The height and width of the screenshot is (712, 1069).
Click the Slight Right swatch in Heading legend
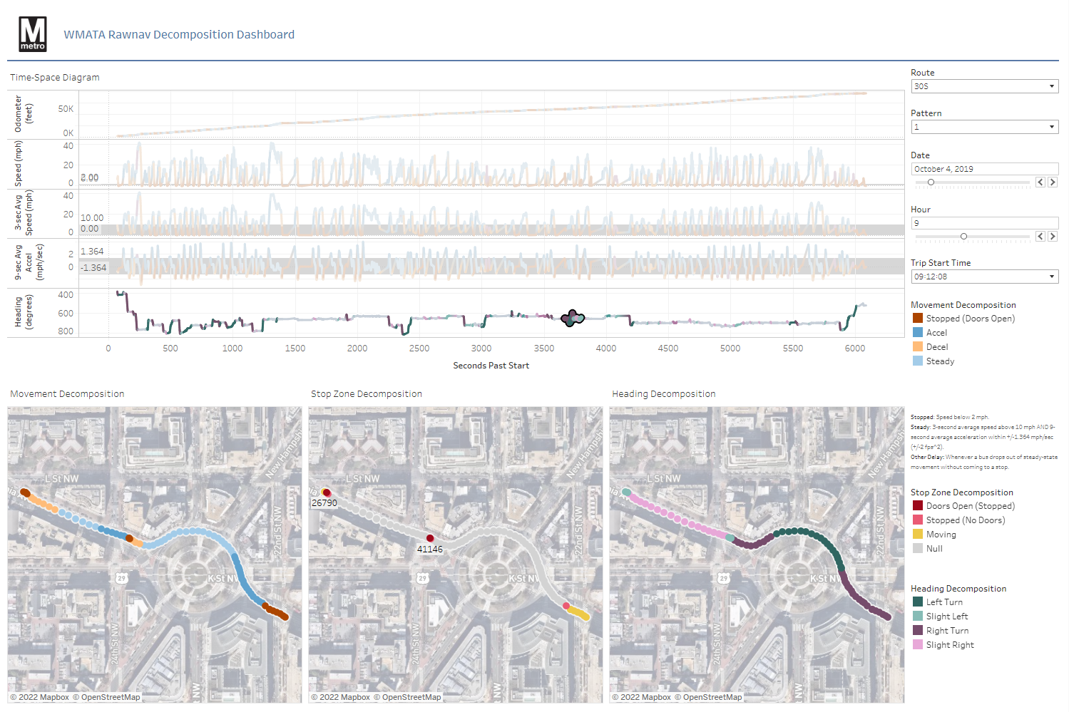tap(919, 644)
